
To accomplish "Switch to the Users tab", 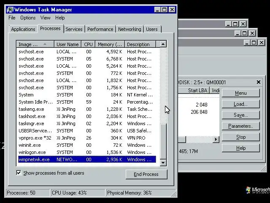I will click(x=152, y=29).
